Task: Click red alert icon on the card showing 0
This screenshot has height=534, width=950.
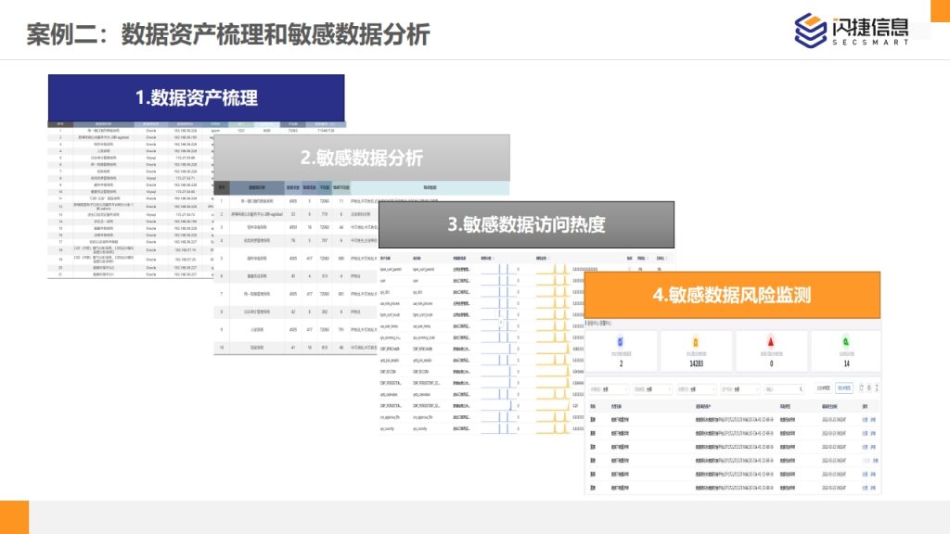Action: [771, 342]
